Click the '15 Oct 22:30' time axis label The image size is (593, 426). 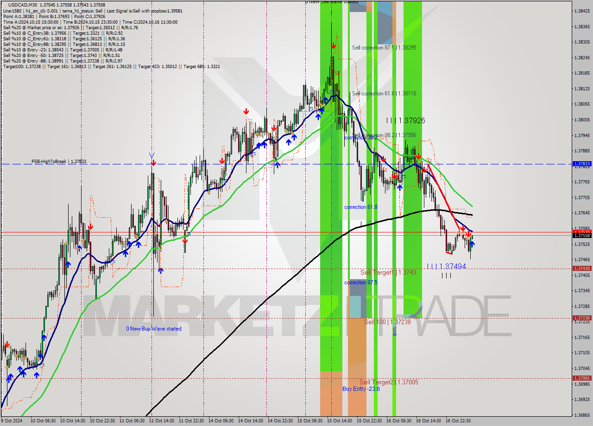(369, 421)
